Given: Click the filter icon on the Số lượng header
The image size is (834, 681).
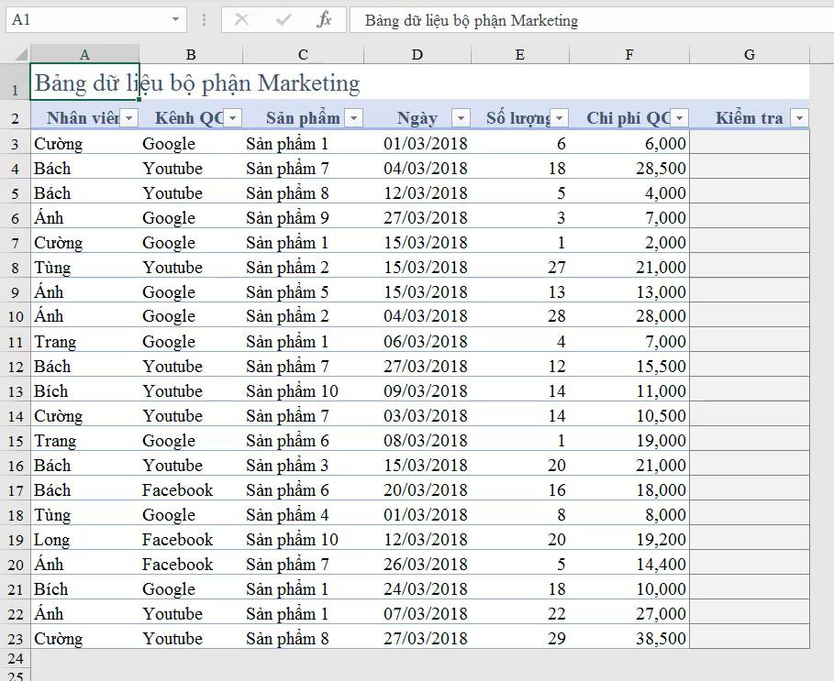Looking at the screenshot, I should coord(559,118).
